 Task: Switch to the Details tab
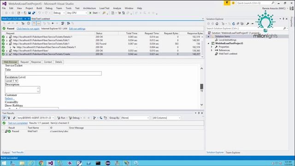coord(59,62)
